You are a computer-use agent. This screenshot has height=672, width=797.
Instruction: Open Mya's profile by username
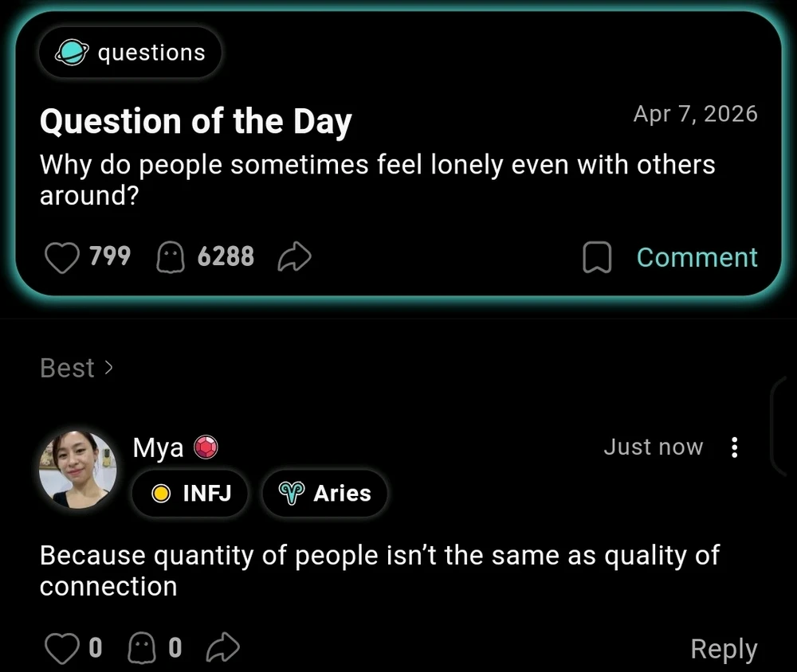(x=158, y=447)
